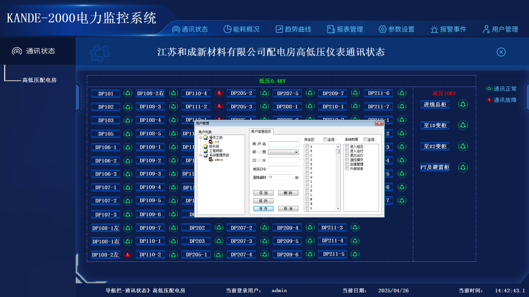This screenshot has height=297, width=529.
Task: Open 能耗概况 in the top navigation
Action: (x=242, y=29)
